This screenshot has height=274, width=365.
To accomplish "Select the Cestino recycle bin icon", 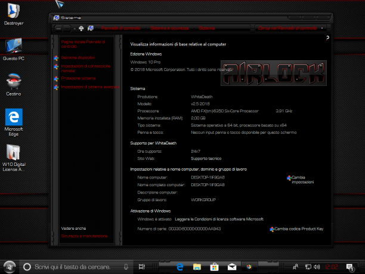I will click(x=14, y=85).
